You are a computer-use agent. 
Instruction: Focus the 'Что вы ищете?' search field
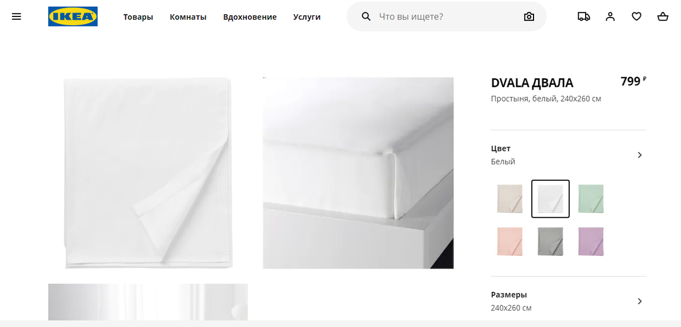pyautogui.click(x=447, y=16)
